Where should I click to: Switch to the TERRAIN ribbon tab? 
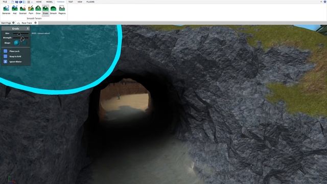pyautogui.click(x=60, y=2)
